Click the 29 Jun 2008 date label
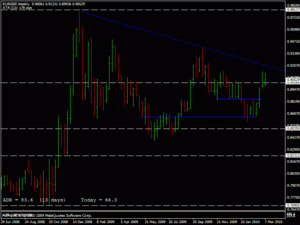This screenshot has width=300, height=225. [10, 222]
